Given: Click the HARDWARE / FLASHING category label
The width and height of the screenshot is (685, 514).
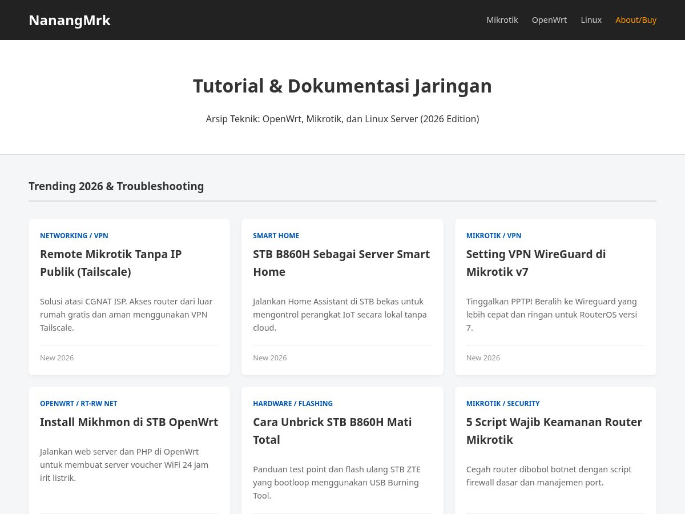Looking at the screenshot, I should (293, 403).
